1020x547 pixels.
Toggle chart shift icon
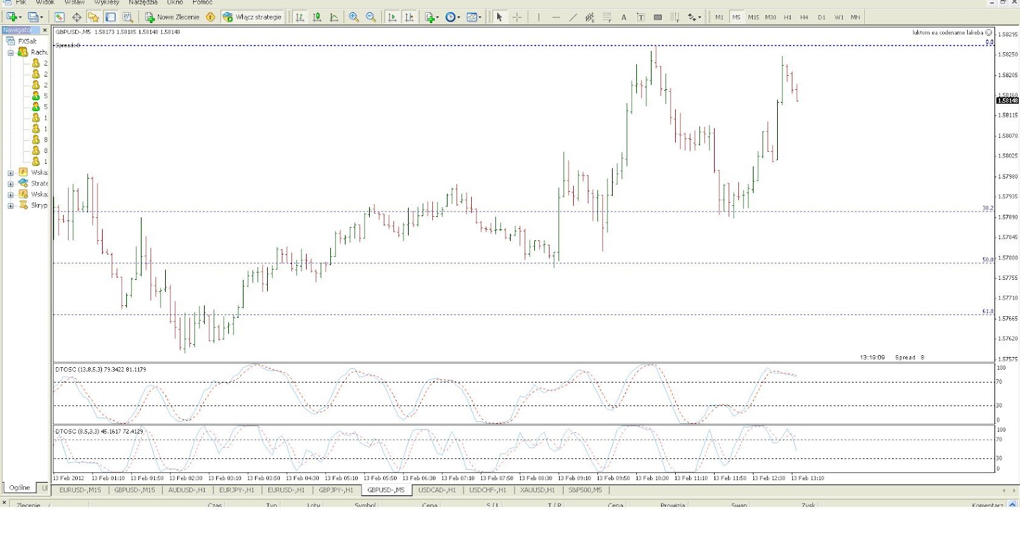coord(409,17)
